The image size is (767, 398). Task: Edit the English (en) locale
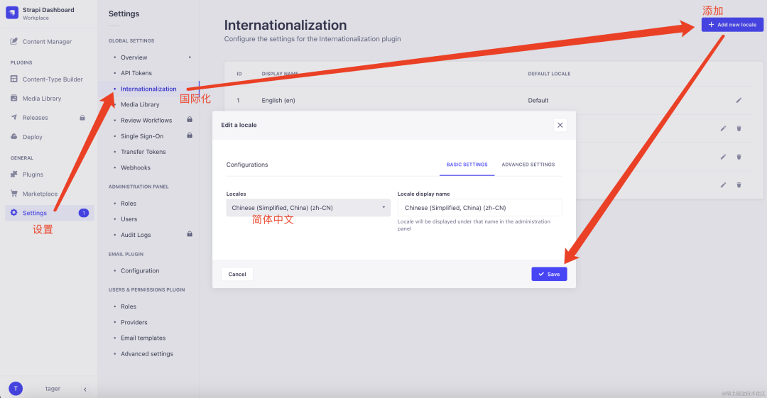739,100
